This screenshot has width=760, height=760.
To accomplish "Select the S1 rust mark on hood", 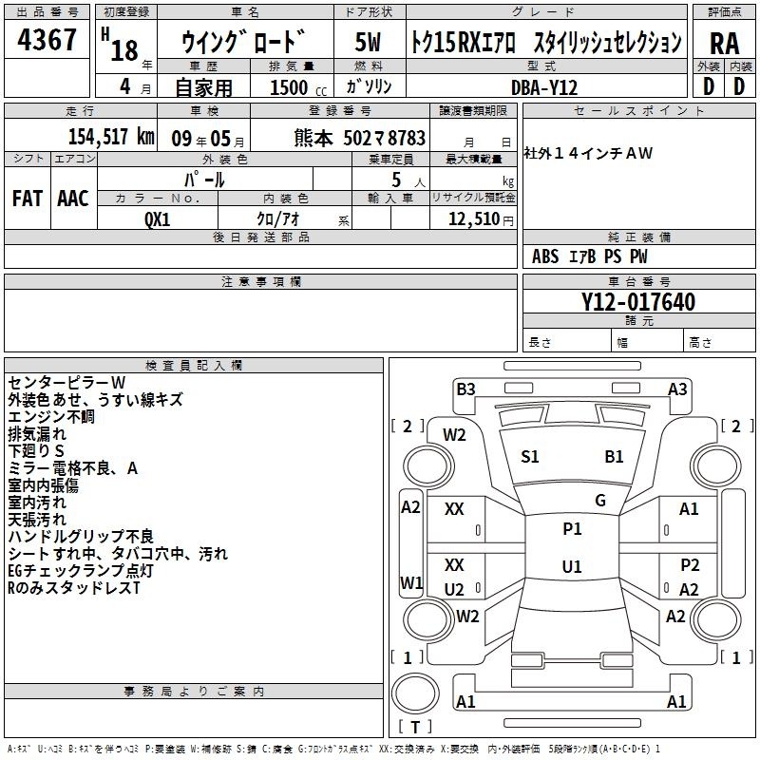I will pyautogui.click(x=530, y=457).
